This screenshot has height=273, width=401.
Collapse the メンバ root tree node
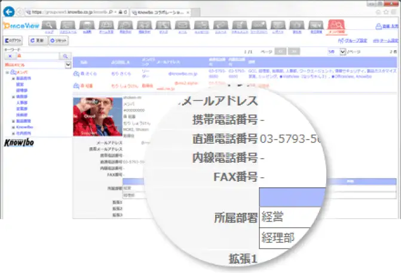coord(7,73)
